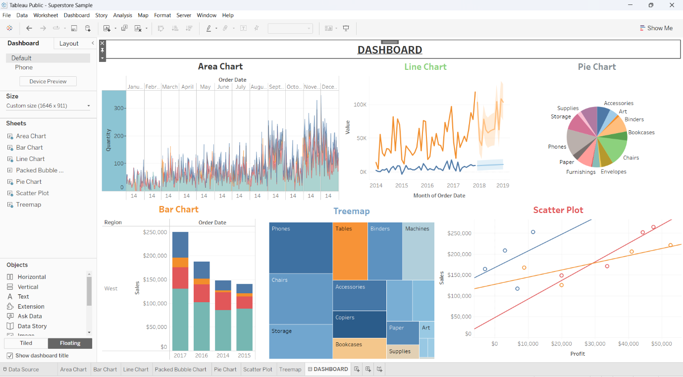Enable Floating layout for objects

[x=69, y=343]
